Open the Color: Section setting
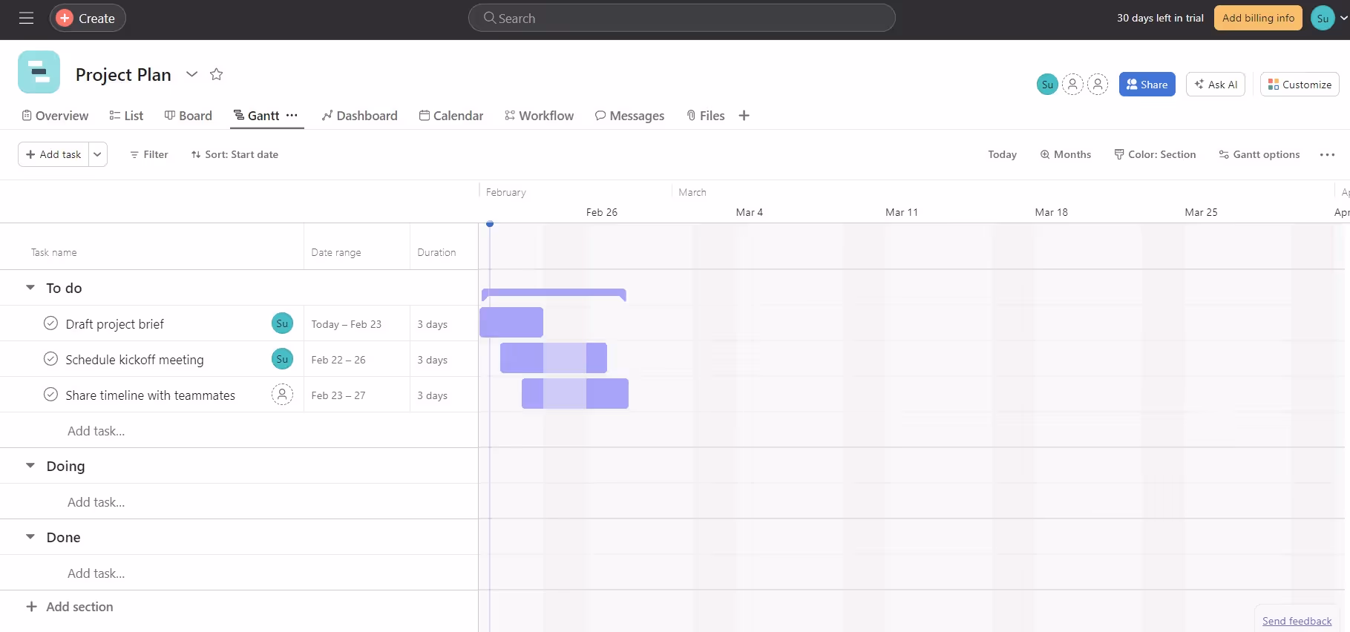 (x=1155, y=154)
